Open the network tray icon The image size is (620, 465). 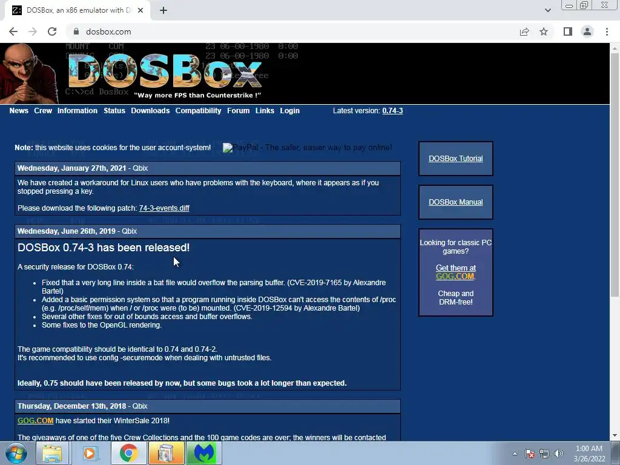tap(544, 453)
